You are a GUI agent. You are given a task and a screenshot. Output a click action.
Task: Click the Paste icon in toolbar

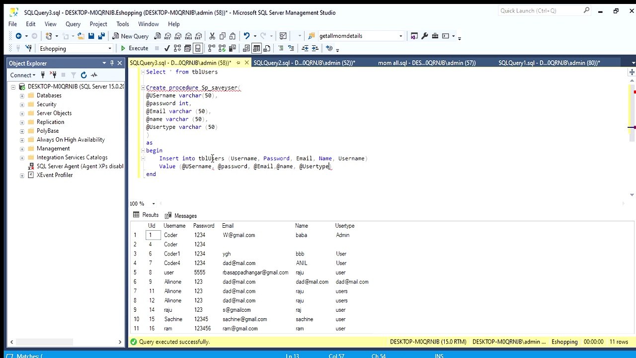[x=233, y=36]
